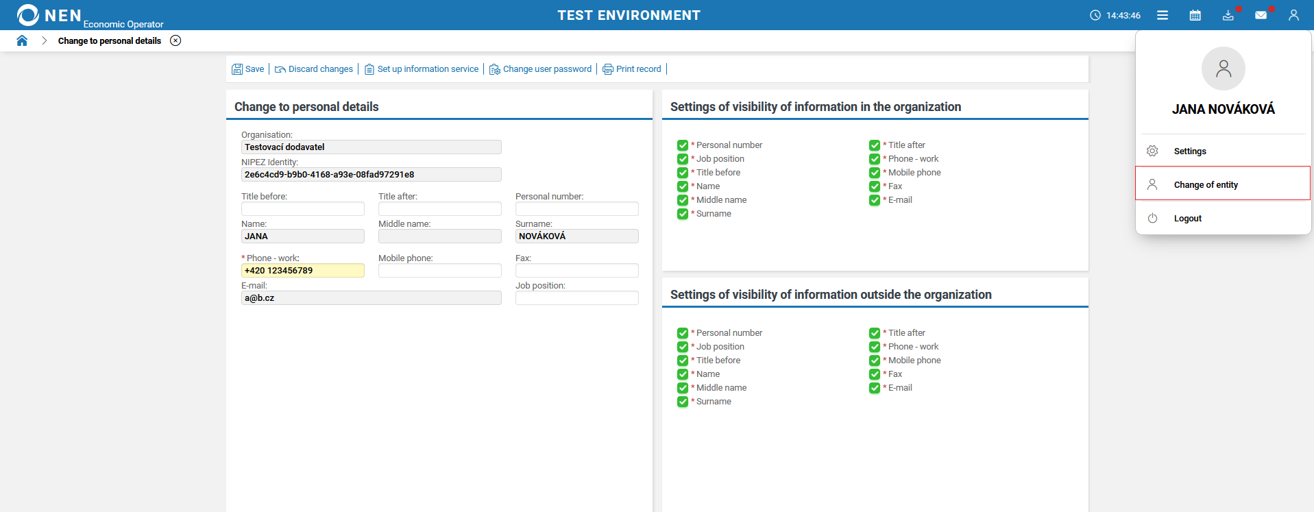Close the Change to personal details tab

tap(175, 40)
